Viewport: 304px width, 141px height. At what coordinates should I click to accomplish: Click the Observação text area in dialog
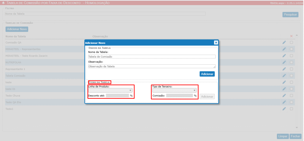pyautogui.click(x=151, y=66)
